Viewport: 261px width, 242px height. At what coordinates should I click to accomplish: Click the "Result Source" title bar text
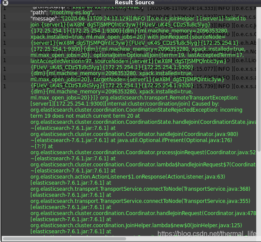coord(134,3)
